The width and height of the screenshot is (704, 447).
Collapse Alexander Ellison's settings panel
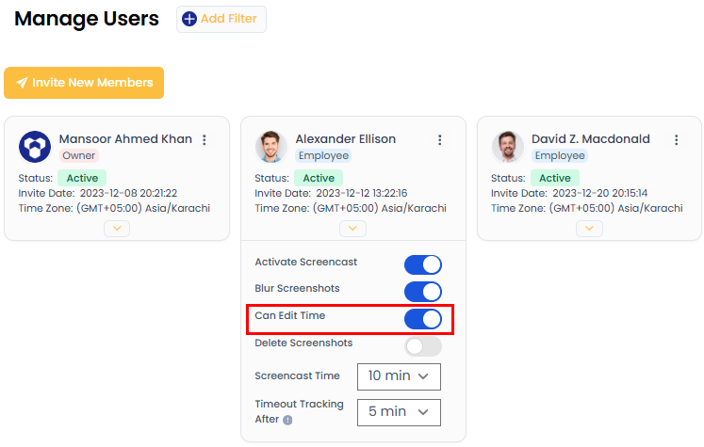click(352, 228)
